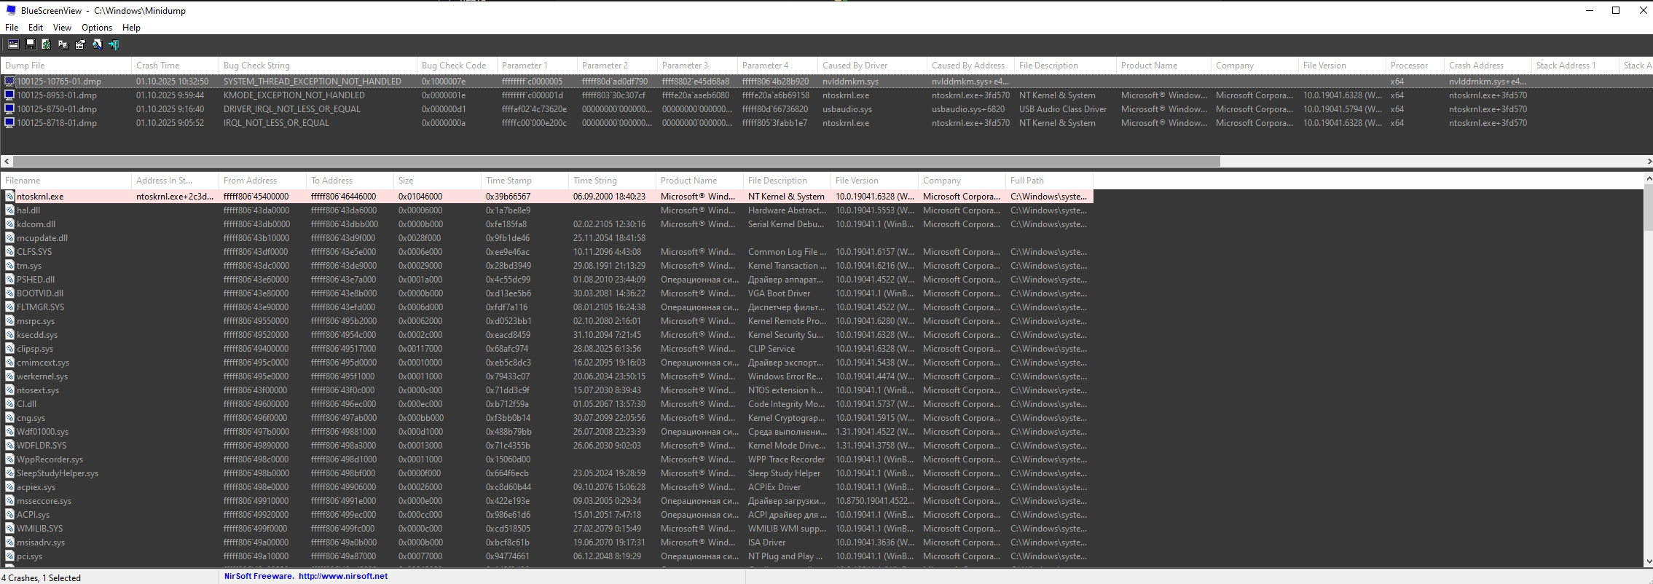Sort by the Bug Check Code column
Viewport: 1653px width, 584px height.
pyautogui.click(x=457, y=65)
